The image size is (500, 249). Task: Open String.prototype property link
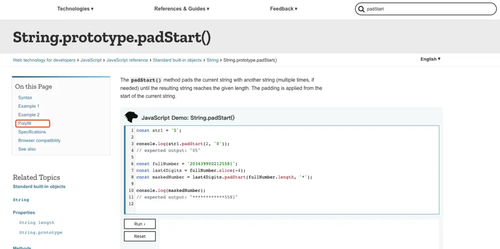click(41, 233)
